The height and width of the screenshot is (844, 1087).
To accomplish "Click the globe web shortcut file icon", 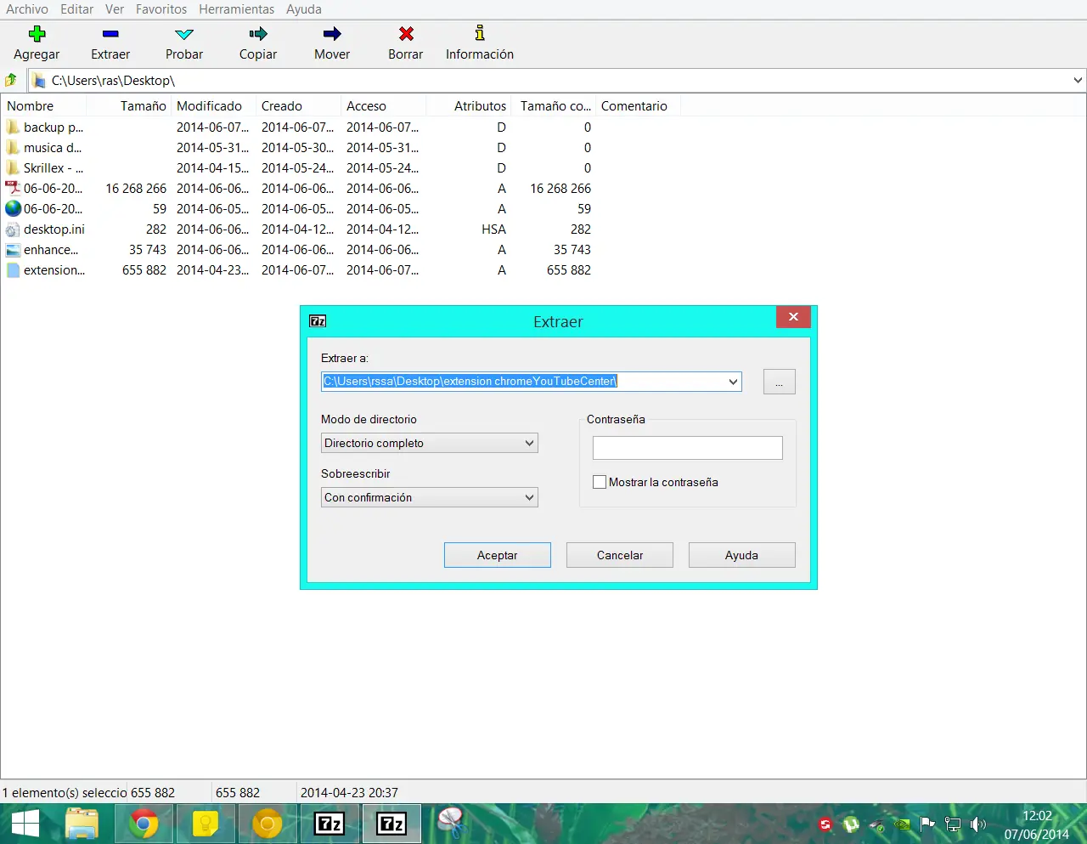I will pos(13,208).
